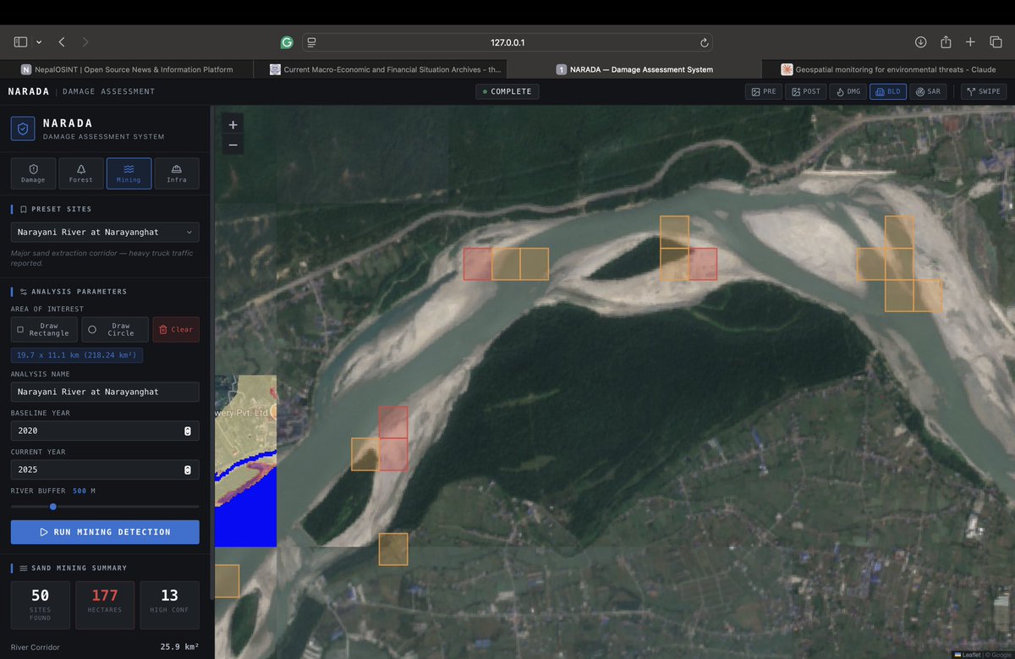Image resolution: width=1015 pixels, height=659 pixels.
Task: Enable SWIPE comparison mode
Action: [x=984, y=91]
